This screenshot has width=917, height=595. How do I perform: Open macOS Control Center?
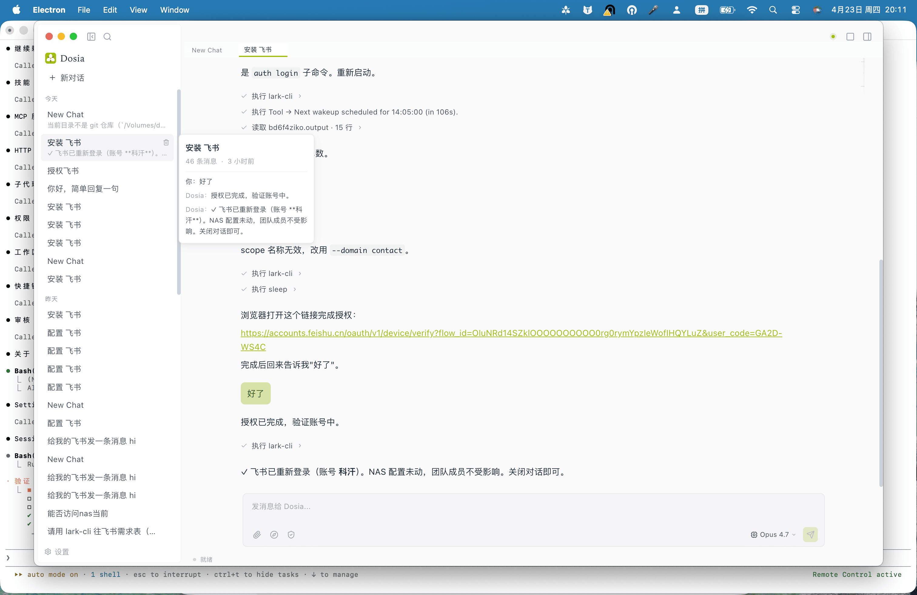795,10
